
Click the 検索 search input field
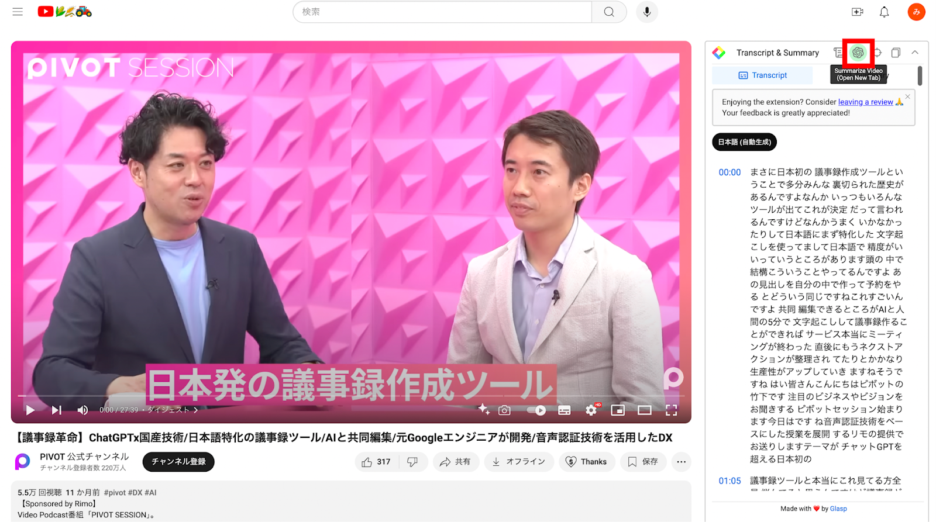pos(442,12)
